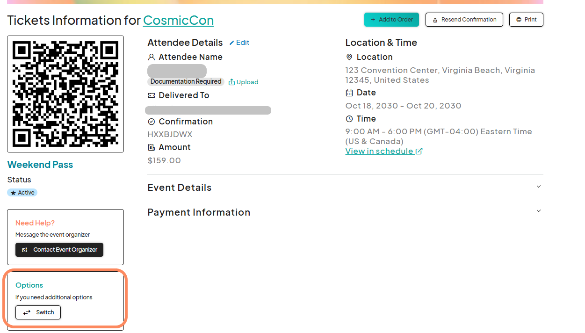Click the pencil icon beside Edit

coord(231,43)
